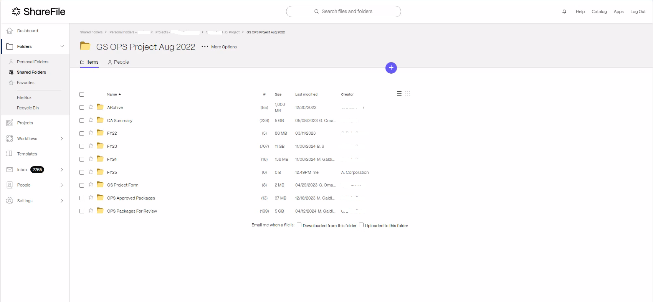The image size is (653, 302).
Task: Click the Search files and folders field
Action: click(x=344, y=12)
